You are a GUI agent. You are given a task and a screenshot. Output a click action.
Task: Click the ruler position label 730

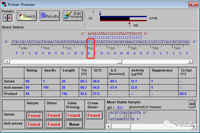click(x=112, y=48)
